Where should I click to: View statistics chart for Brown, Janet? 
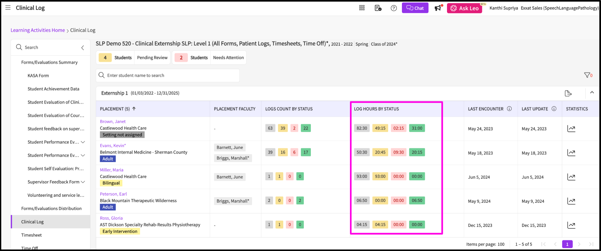[x=571, y=129]
